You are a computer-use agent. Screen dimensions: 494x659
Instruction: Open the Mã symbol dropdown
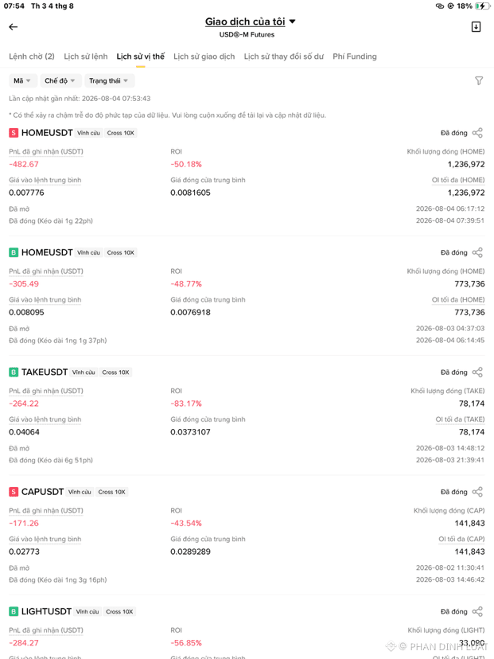pos(23,80)
